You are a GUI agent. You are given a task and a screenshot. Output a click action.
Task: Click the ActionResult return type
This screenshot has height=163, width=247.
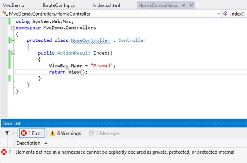[74, 53]
